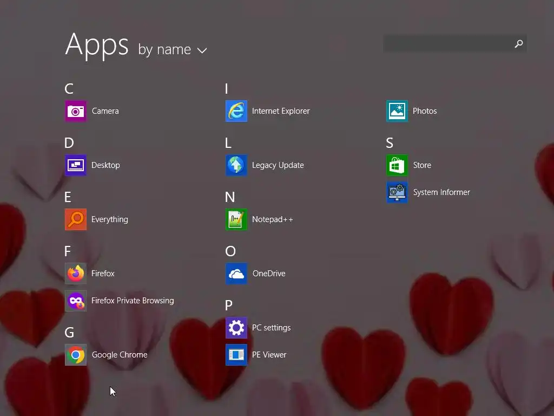Open the System Informer icon
The height and width of the screenshot is (416, 554).
pyautogui.click(x=397, y=192)
